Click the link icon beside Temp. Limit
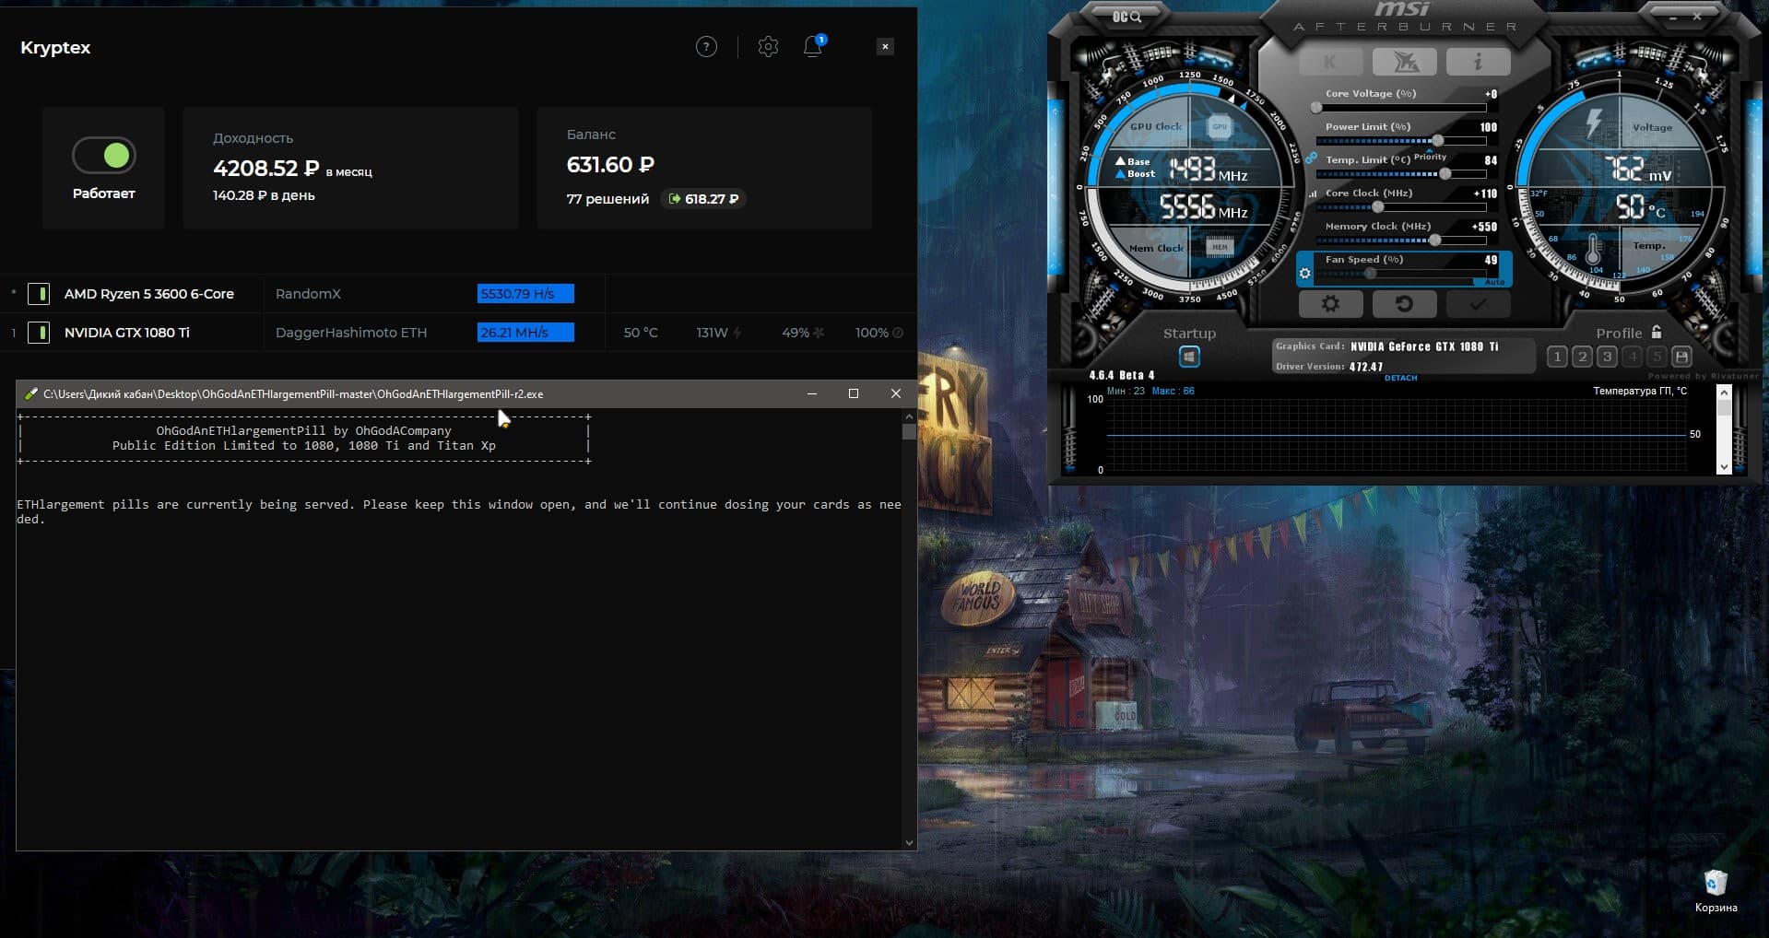 pyautogui.click(x=1311, y=159)
